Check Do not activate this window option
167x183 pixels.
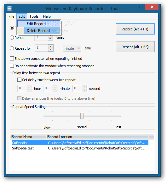[x=12, y=66]
